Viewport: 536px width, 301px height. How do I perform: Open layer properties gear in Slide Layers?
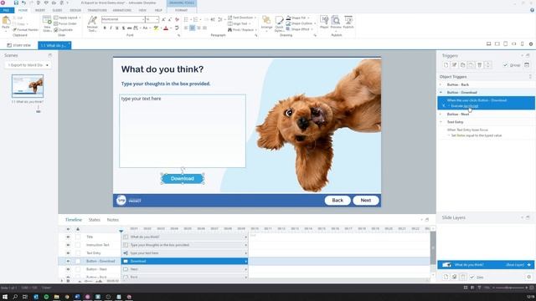point(528,277)
